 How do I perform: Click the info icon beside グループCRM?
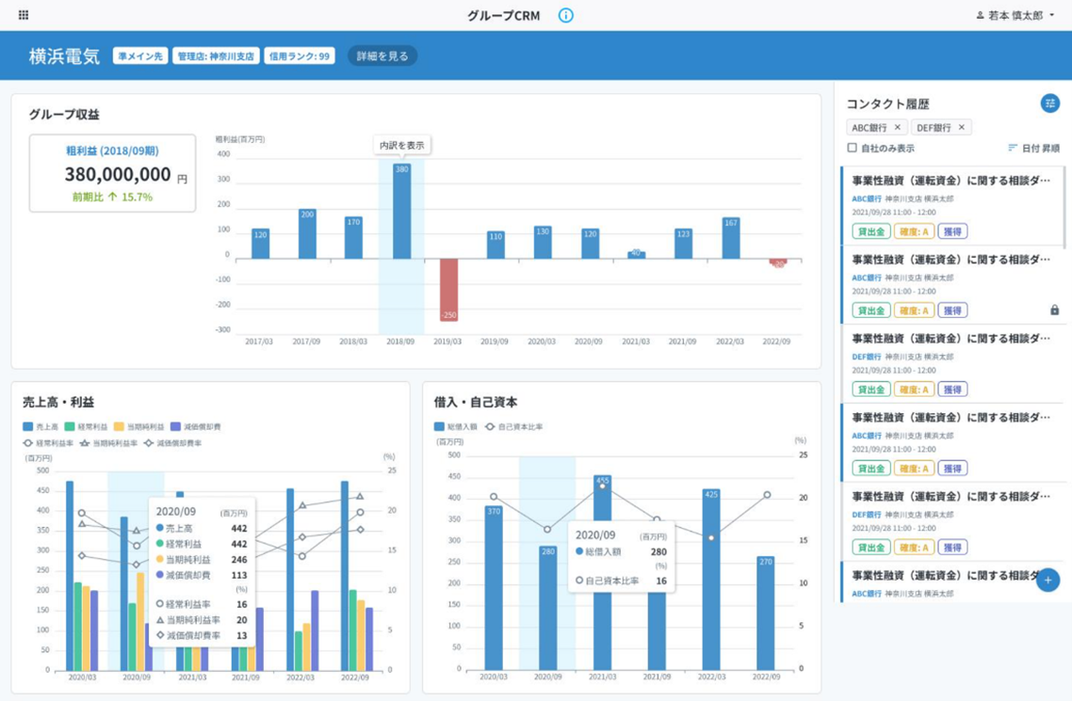tap(565, 15)
